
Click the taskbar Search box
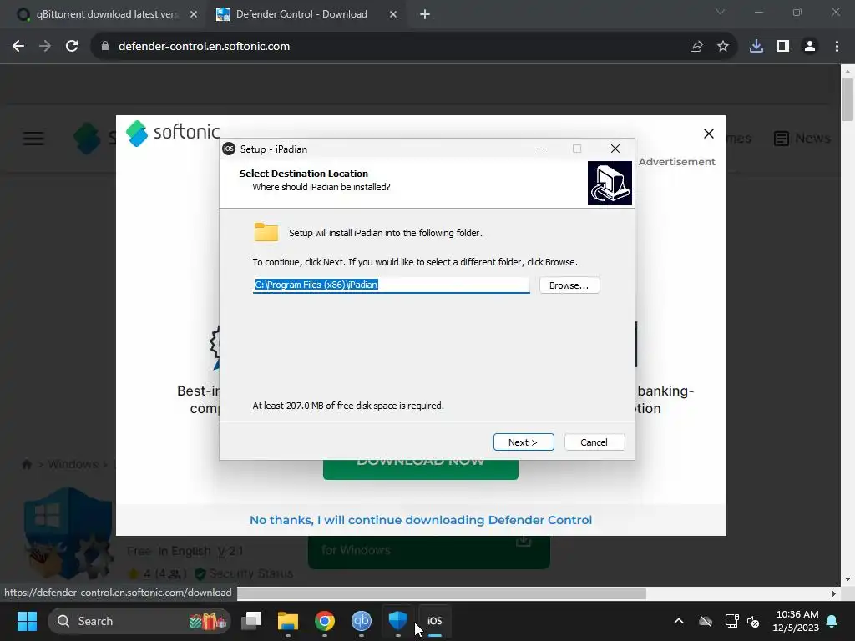139,621
